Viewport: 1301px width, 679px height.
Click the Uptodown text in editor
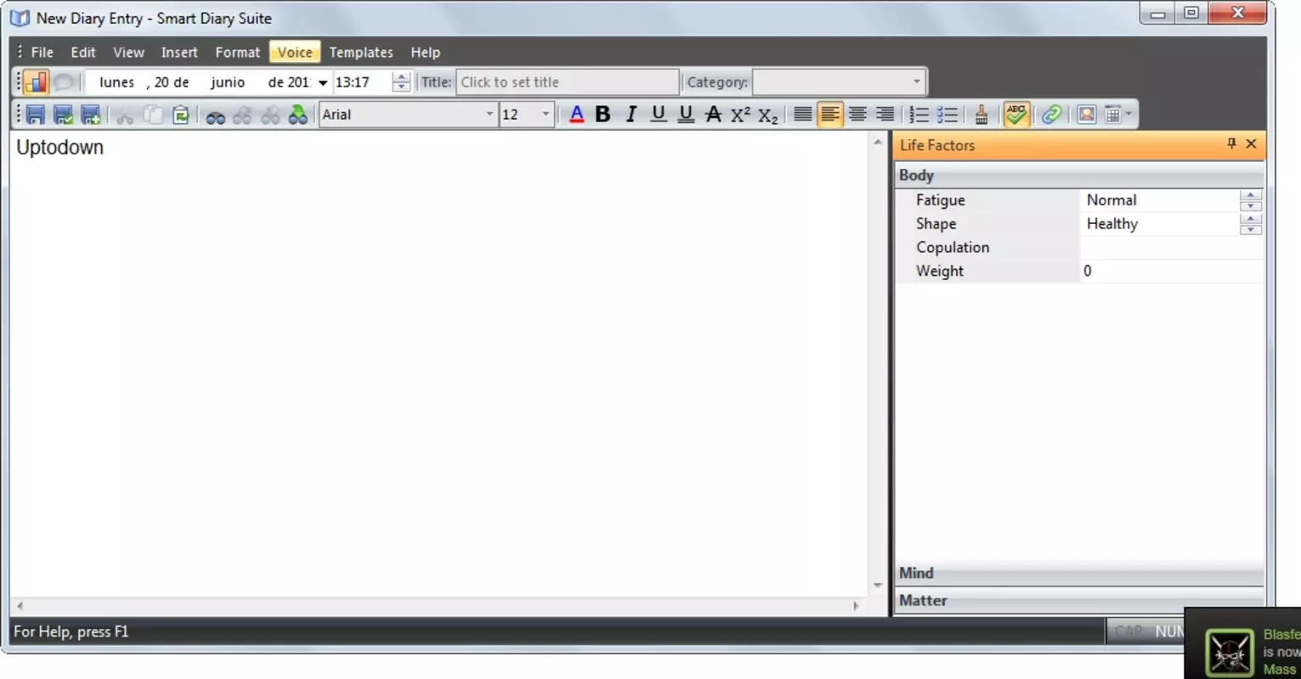click(x=59, y=148)
